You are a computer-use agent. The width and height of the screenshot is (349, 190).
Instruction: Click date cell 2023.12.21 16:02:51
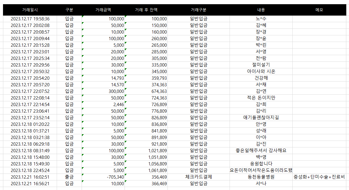[x=30, y=177]
